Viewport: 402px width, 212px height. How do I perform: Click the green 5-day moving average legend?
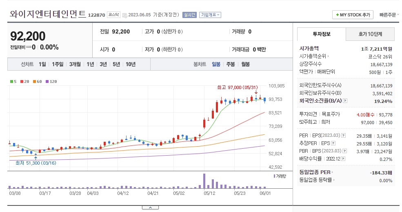point(13,81)
